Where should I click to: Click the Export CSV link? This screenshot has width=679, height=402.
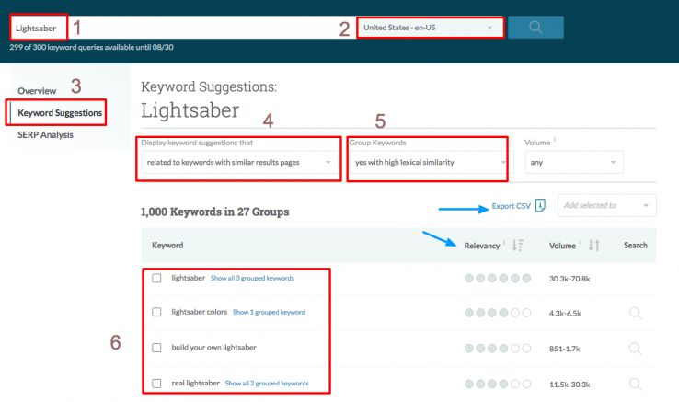512,206
